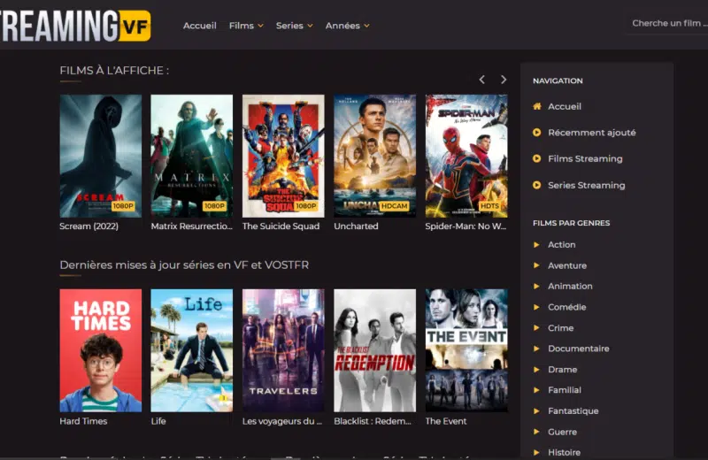Open the Uncharted movie poster
Image resolution: width=708 pixels, height=460 pixels.
point(374,156)
